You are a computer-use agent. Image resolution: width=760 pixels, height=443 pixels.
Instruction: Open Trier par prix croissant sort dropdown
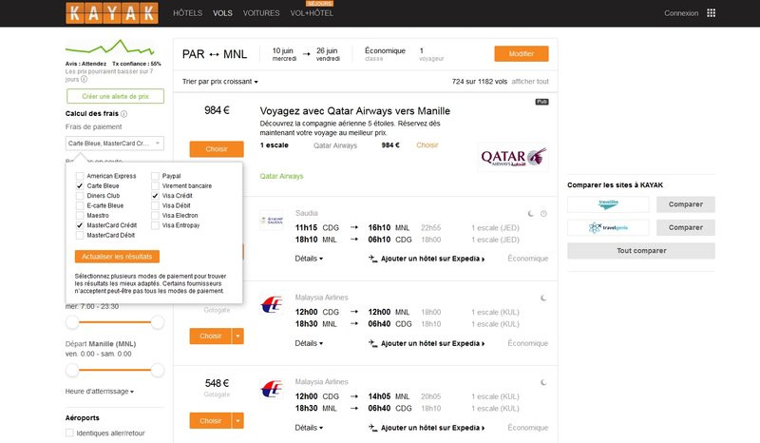click(x=220, y=82)
